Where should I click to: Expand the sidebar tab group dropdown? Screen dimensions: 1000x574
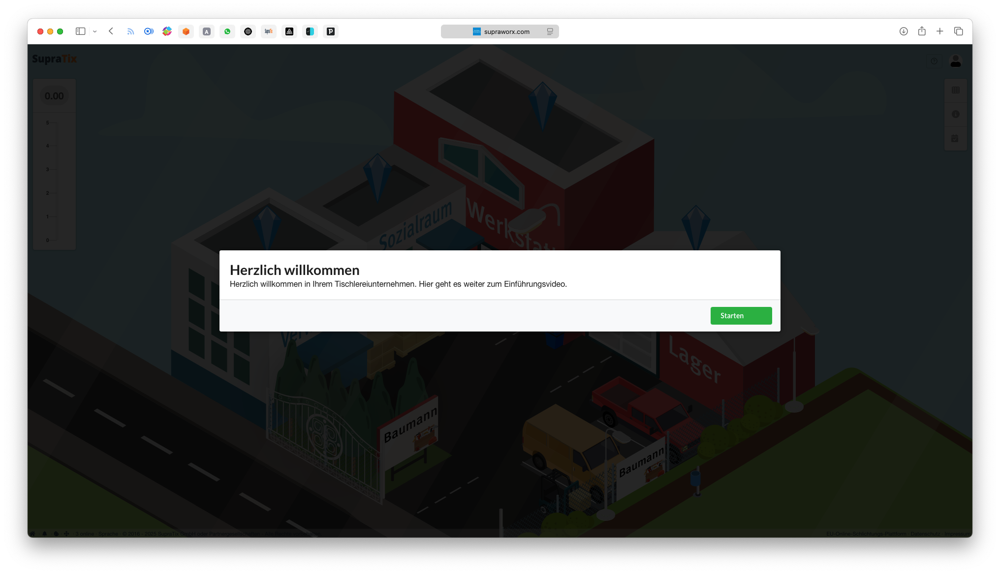tap(95, 31)
